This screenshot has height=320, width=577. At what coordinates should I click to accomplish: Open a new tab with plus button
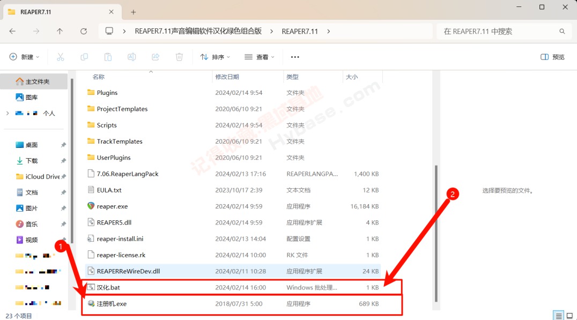(x=133, y=12)
